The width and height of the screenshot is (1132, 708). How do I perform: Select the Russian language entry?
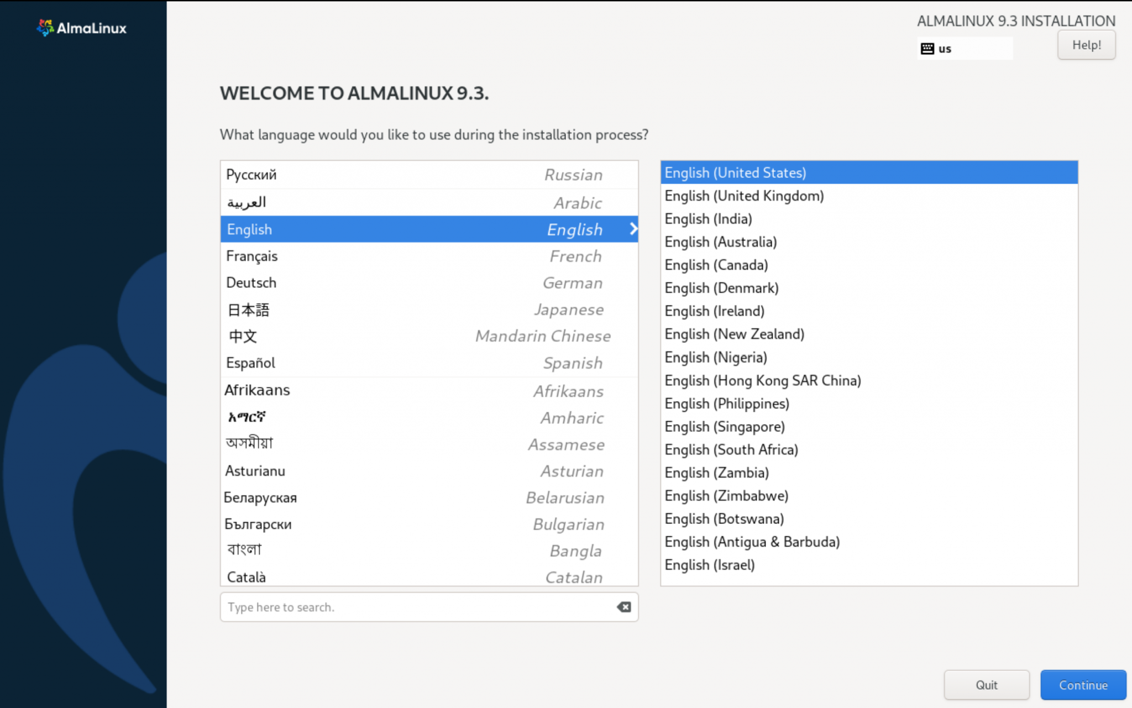click(387, 175)
